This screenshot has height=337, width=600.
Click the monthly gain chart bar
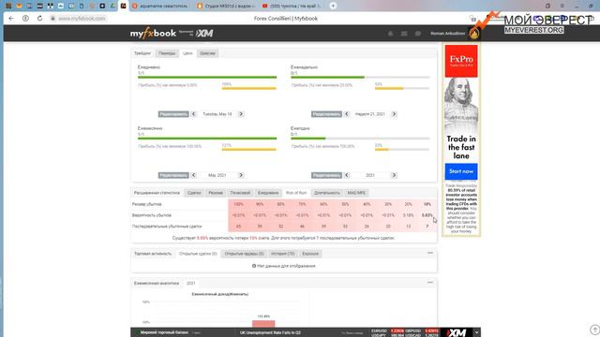[x=263, y=324]
